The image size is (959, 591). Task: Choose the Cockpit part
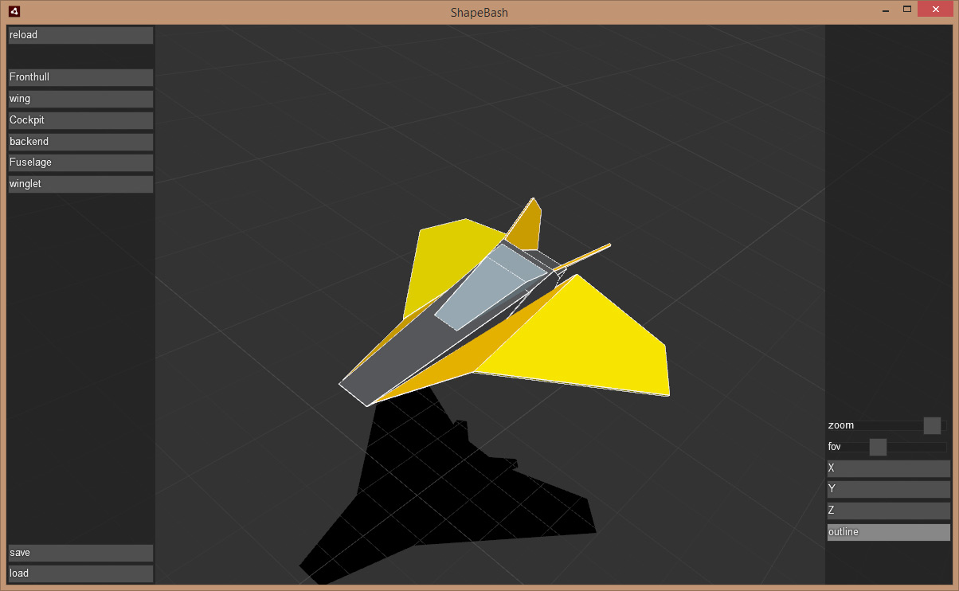(x=80, y=120)
